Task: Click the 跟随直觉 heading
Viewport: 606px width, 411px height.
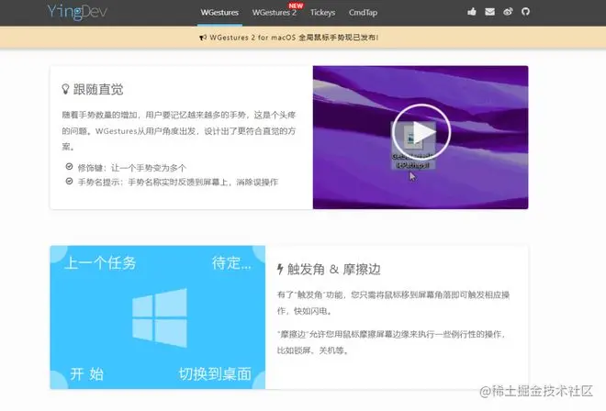Action: tap(98, 89)
